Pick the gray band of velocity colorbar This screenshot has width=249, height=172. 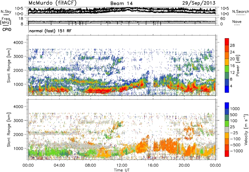pos(227,129)
